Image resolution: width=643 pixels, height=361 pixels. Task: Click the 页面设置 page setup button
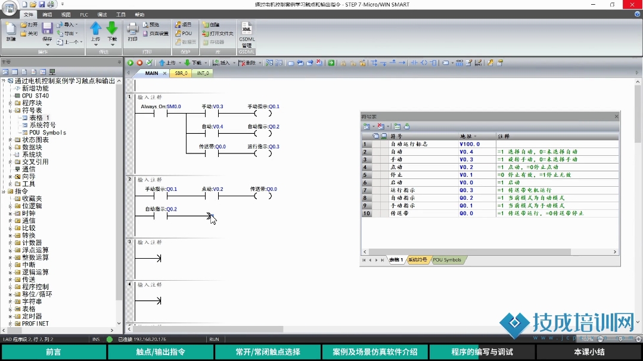tap(156, 33)
